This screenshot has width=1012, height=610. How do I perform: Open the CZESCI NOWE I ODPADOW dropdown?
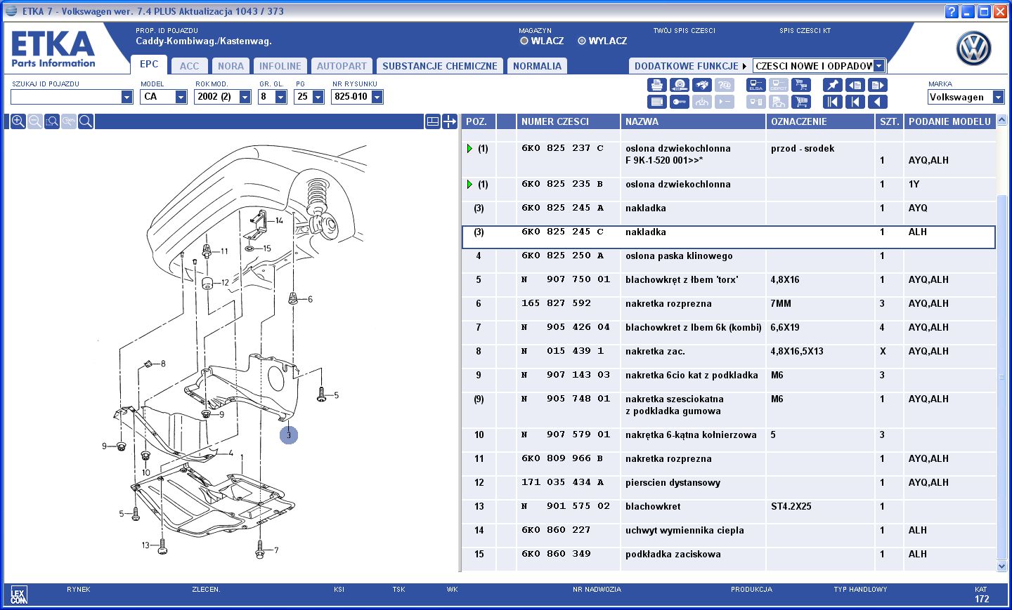pos(878,66)
